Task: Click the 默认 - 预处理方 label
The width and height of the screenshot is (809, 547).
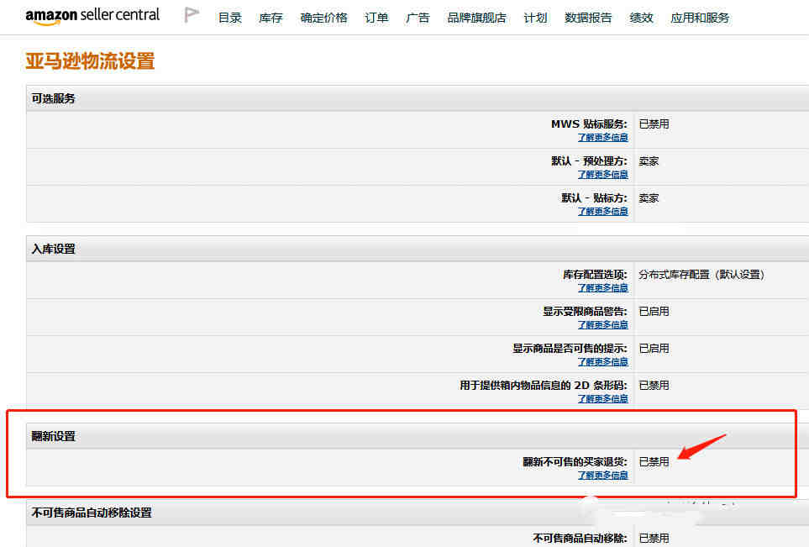Action: [589, 161]
